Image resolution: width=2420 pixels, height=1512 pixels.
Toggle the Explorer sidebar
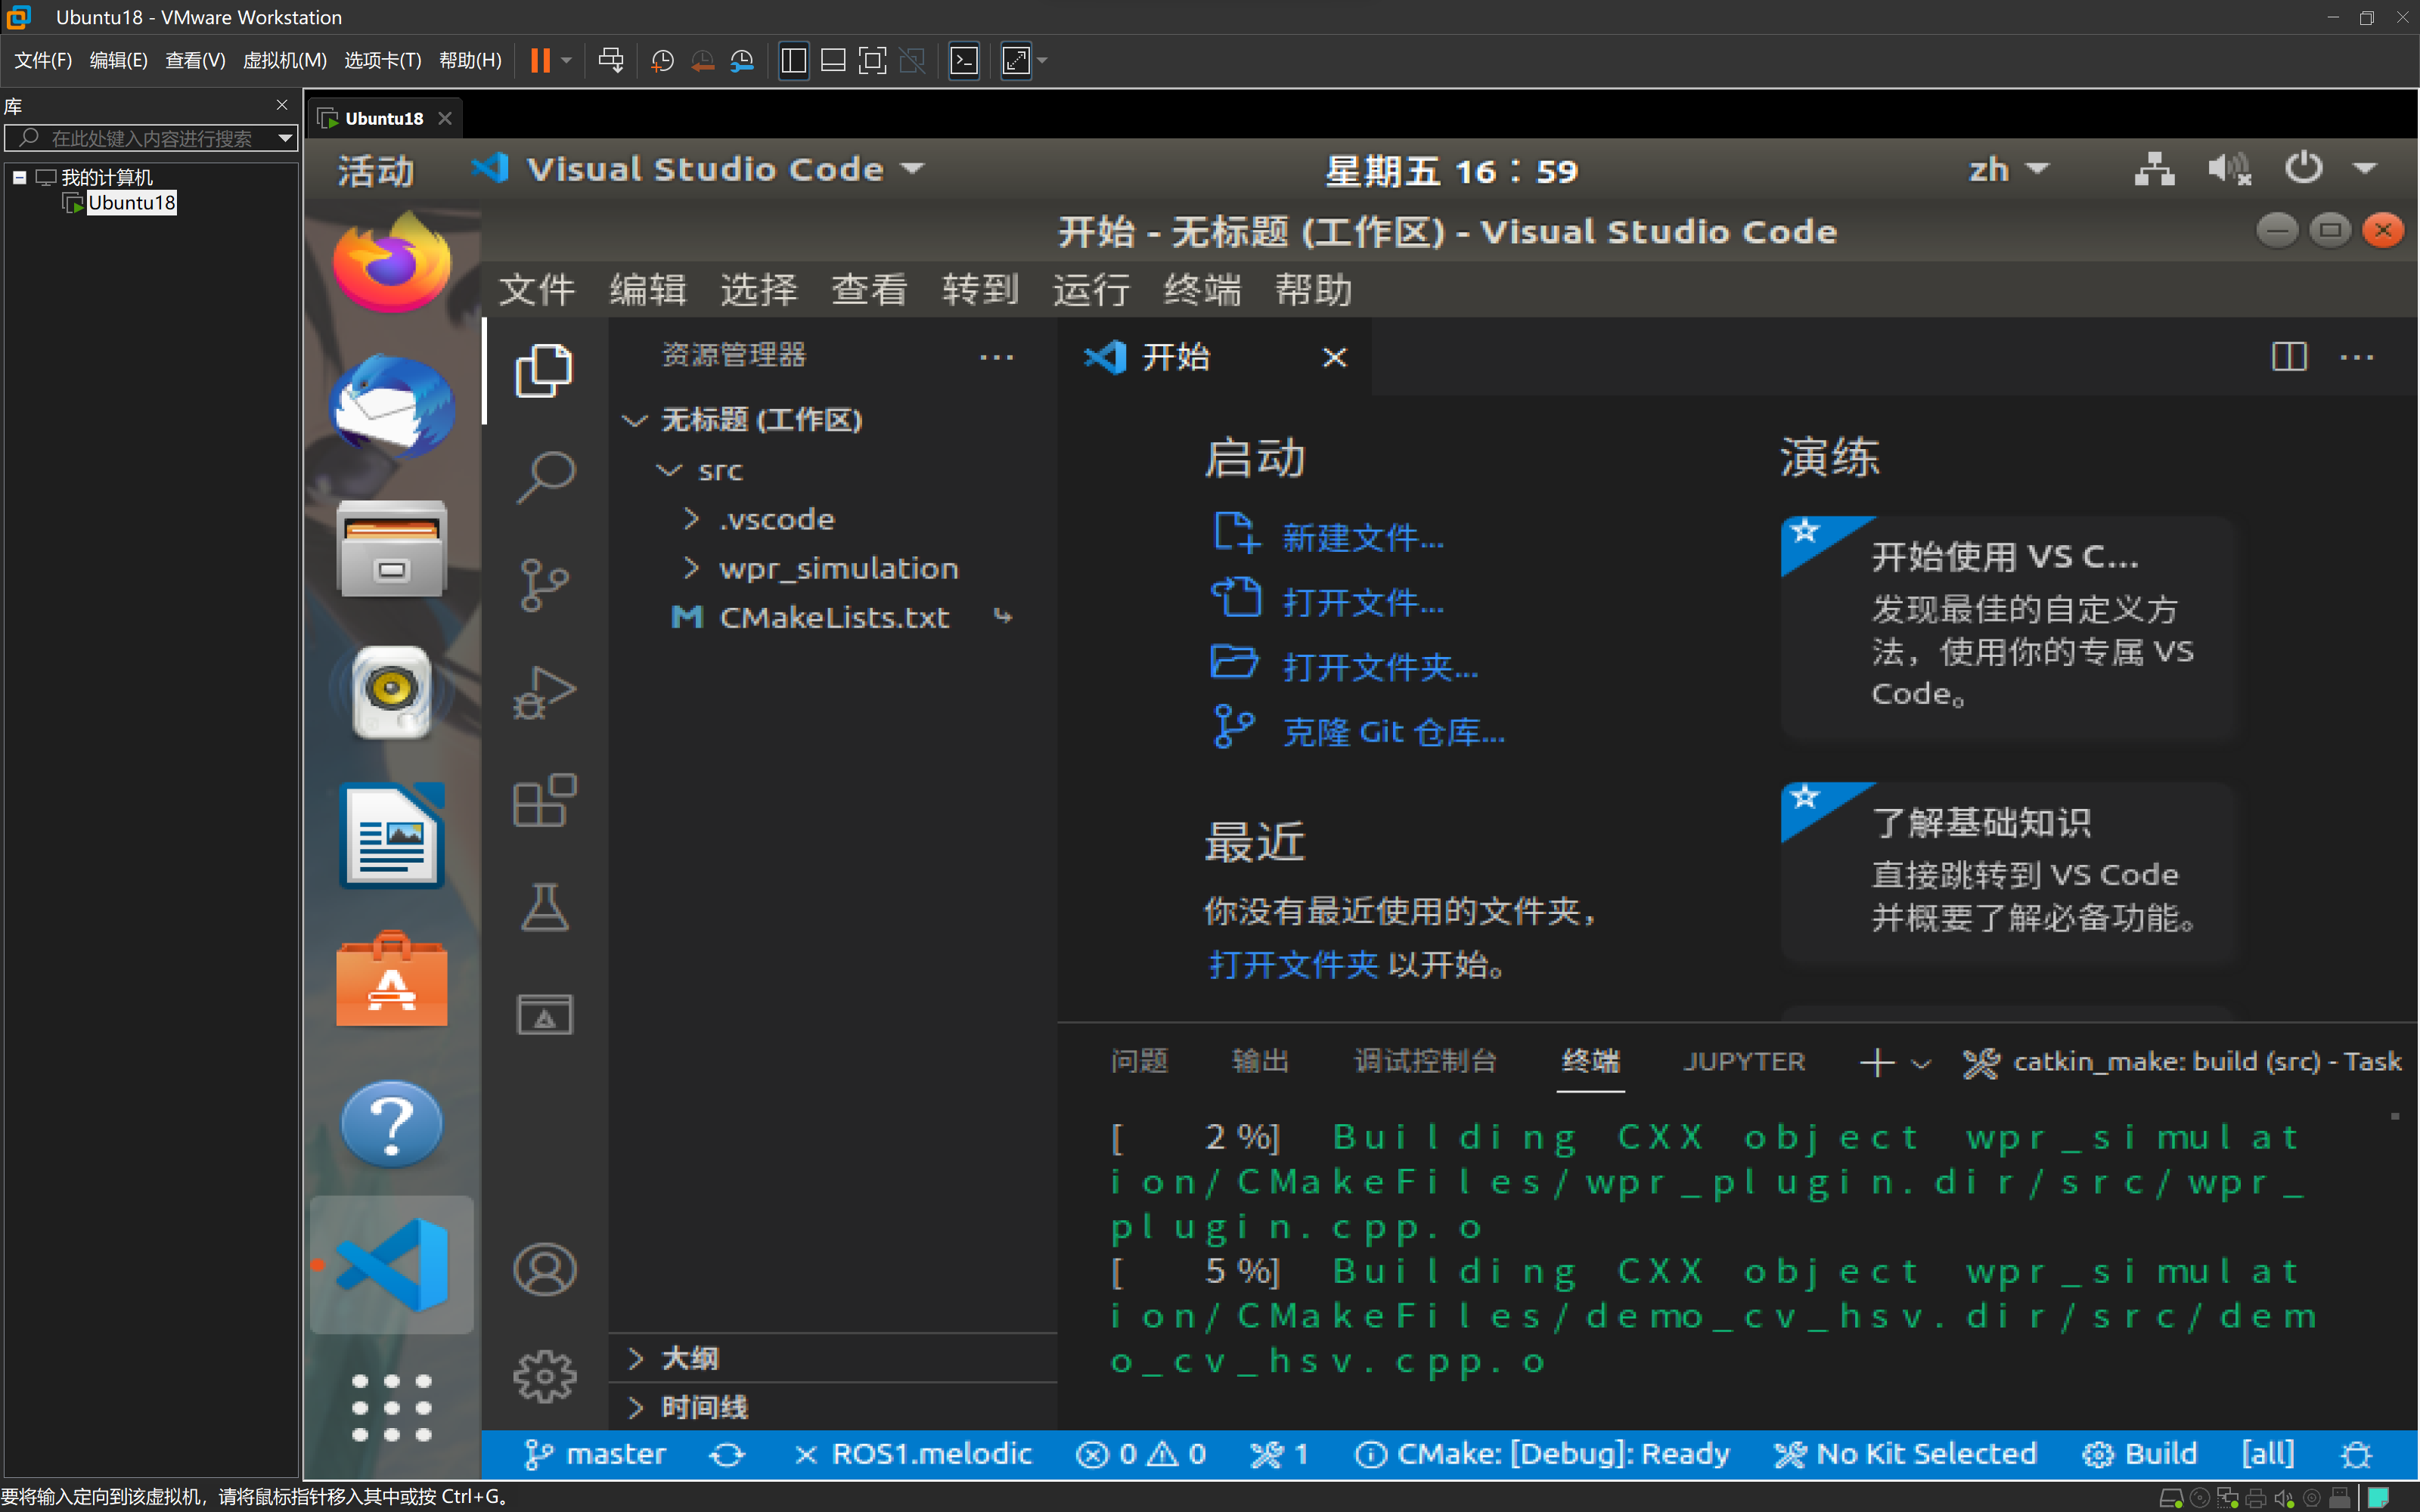tap(543, 369)
